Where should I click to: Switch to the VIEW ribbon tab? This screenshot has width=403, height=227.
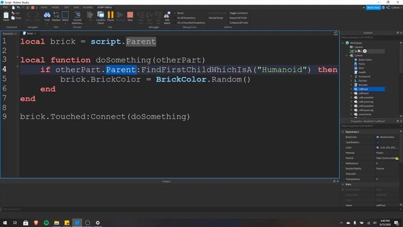pyautogui.click(x=76, y=8)
